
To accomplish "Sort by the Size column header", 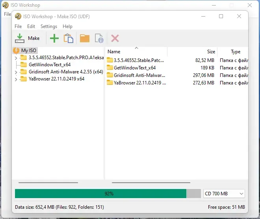I will 192,52.
